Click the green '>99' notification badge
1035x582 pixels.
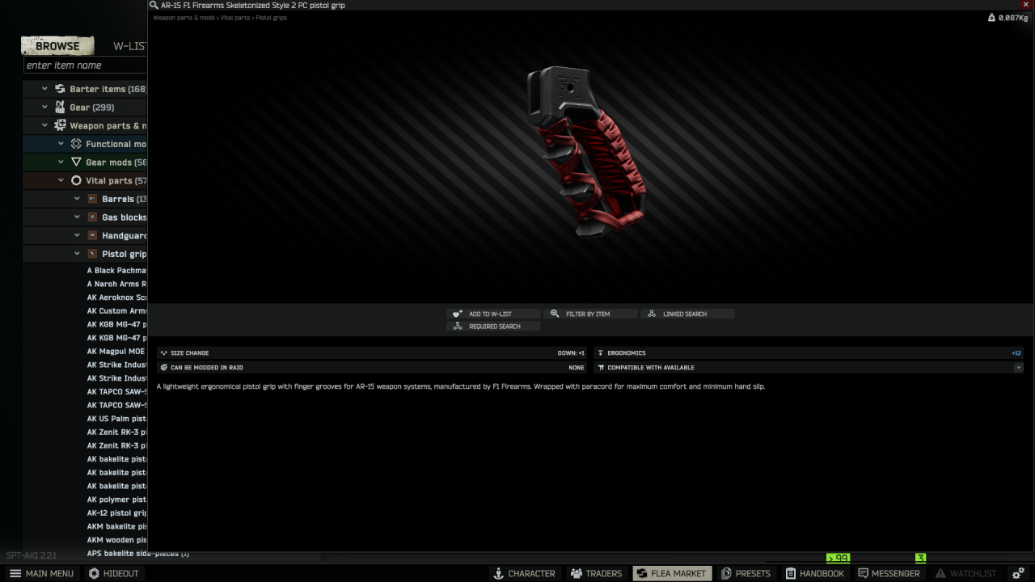coord(838,558)
